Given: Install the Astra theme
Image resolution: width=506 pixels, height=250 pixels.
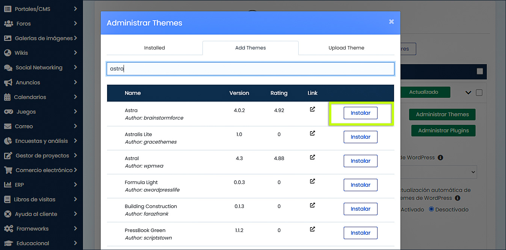Looking at the screenshot, I should click(360, 112).
